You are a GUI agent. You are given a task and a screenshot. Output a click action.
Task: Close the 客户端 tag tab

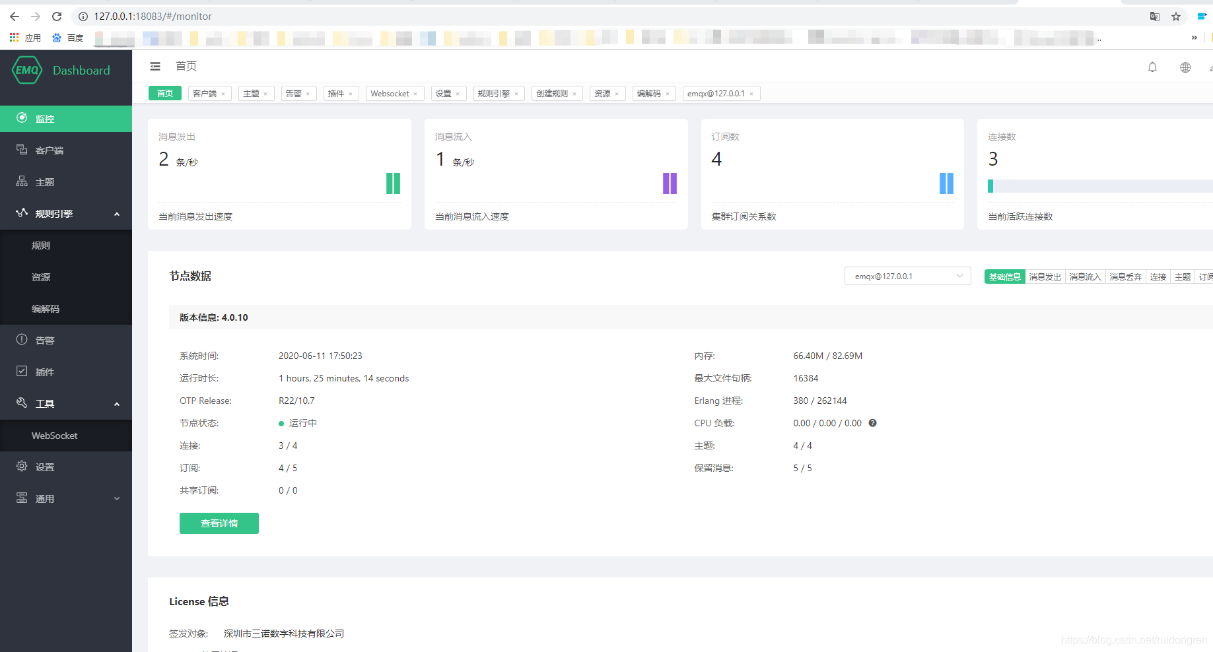click(223, 94)
